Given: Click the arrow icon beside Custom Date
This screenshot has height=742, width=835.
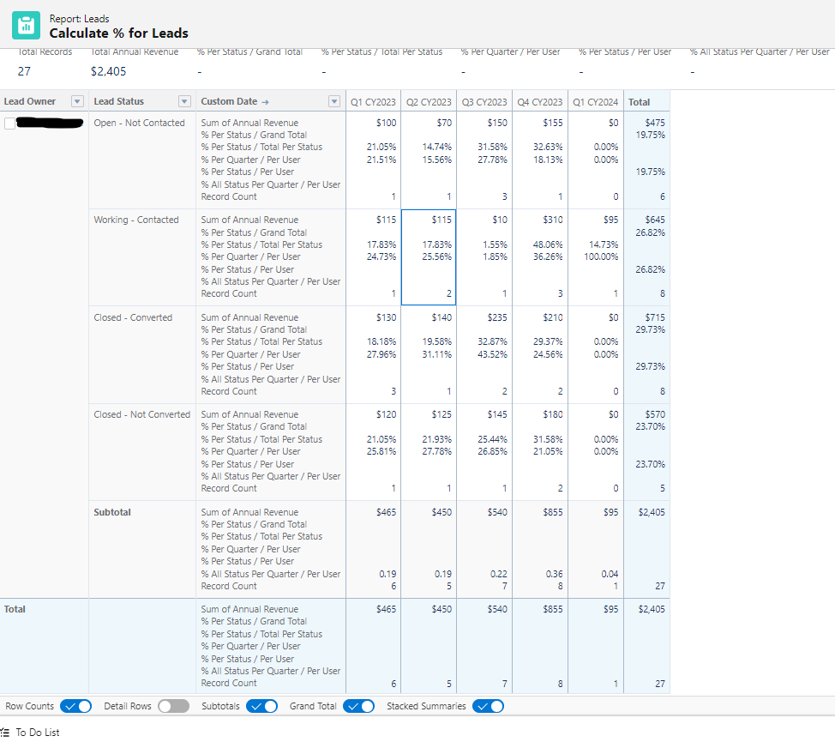Looking at the screenshot, I should coord(265,102).
